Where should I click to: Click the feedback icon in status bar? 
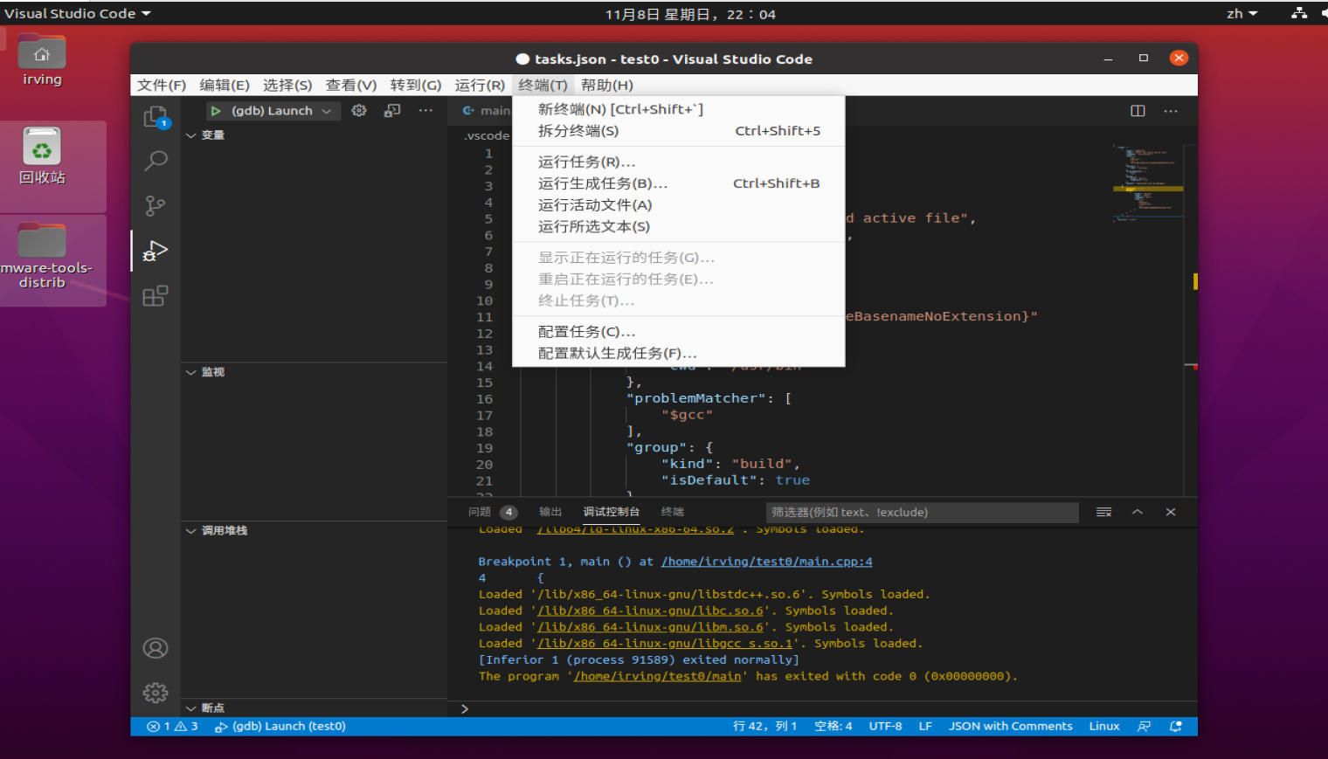[x=1144, y=727]
